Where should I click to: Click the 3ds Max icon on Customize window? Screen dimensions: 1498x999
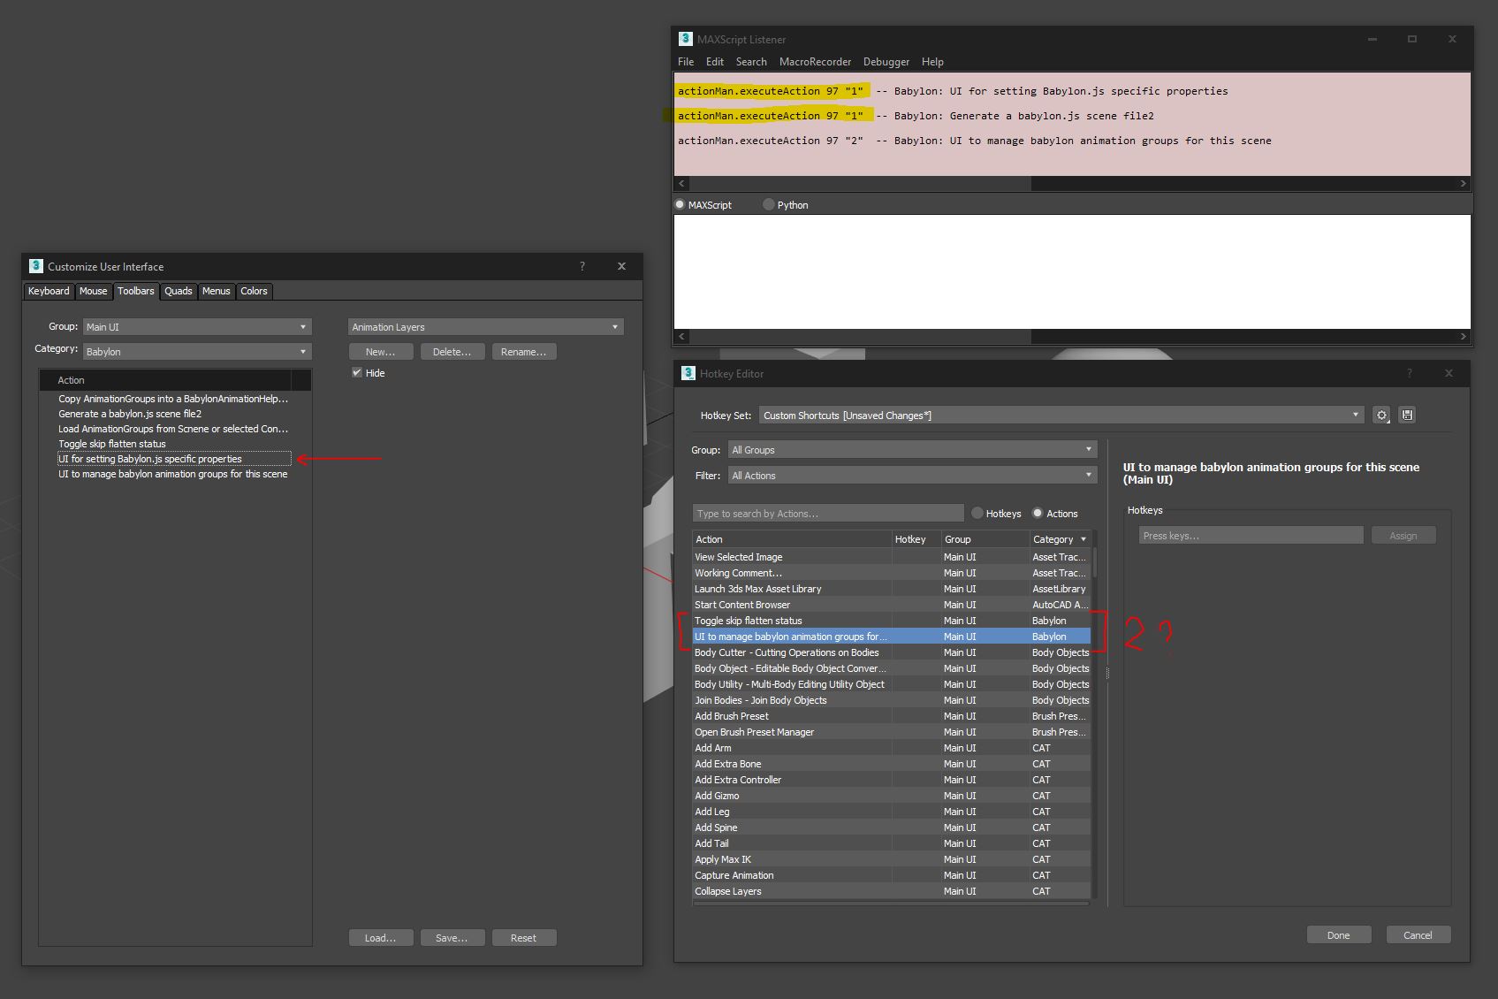pos(35,266)
